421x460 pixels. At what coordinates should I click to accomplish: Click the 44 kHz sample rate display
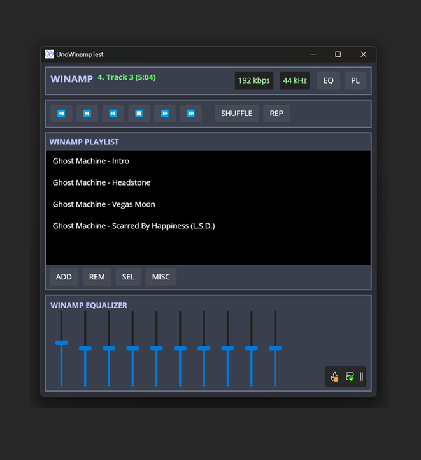(295, 80)
